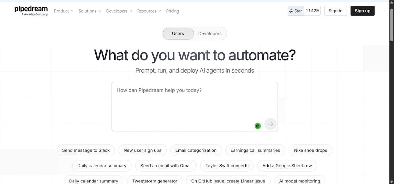Click the 'What do you want to automate?' heading
This screenshot has height=184, width=394.
pyautogui.click(x=195, y=55)
